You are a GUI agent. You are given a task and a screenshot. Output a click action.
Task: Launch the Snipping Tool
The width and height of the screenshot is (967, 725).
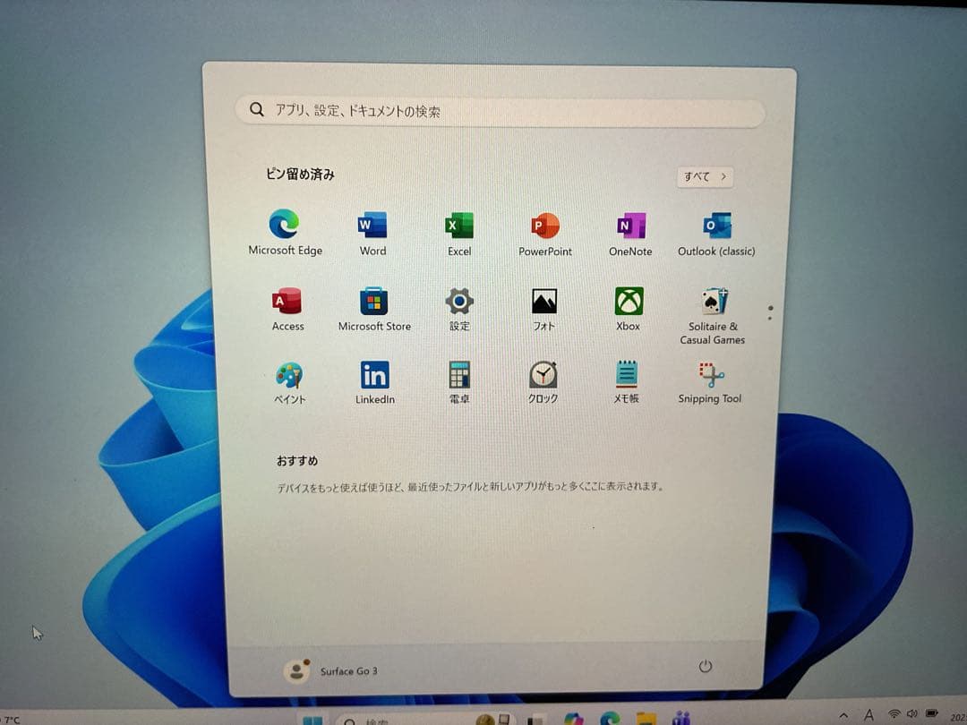[709, 375]
